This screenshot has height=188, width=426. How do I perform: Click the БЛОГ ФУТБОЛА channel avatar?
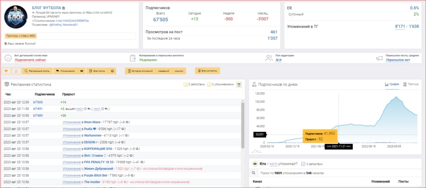(16, 17)
